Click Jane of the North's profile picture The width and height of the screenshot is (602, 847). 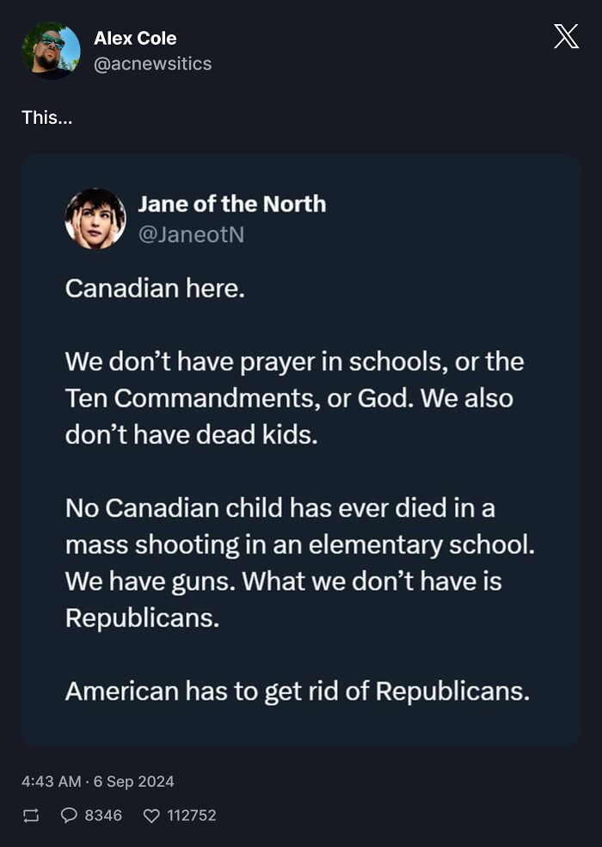point(95,218)
